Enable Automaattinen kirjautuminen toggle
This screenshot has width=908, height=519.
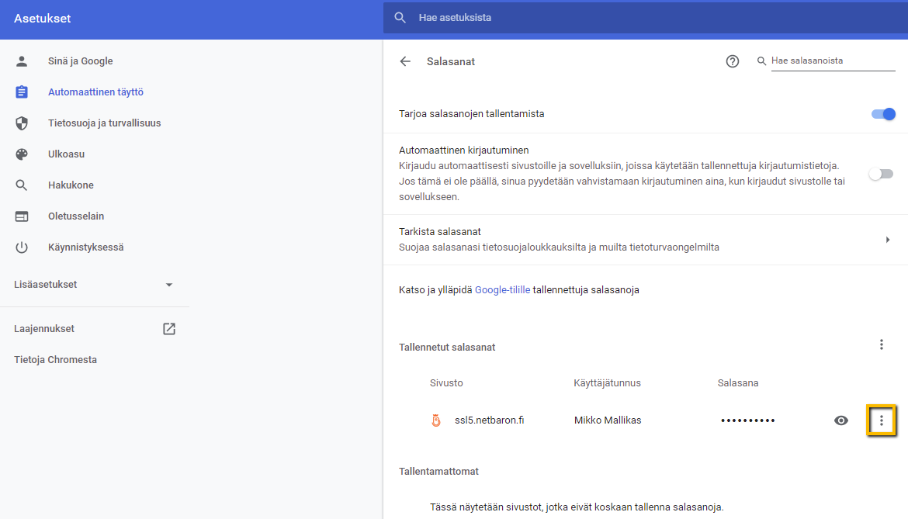881,174
